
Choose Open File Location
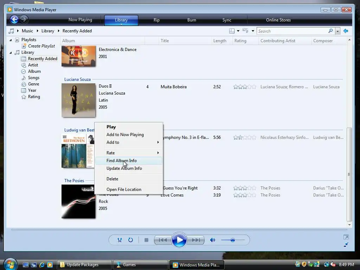pyautogui.click(x=129, y=189)
